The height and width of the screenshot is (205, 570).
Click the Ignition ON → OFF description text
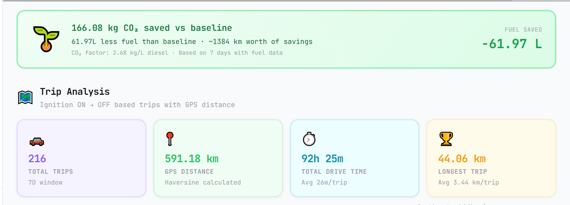click(137, 105)
